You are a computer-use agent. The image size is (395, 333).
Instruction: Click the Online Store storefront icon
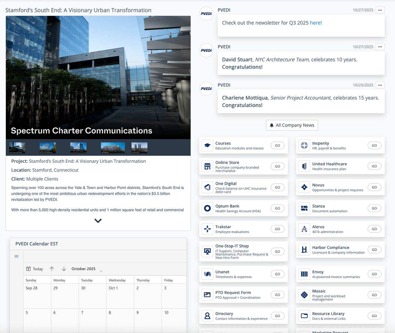click(207, 166)
